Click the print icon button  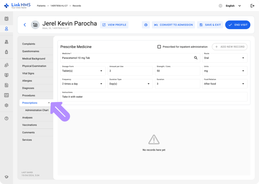[x=146, y=25]
